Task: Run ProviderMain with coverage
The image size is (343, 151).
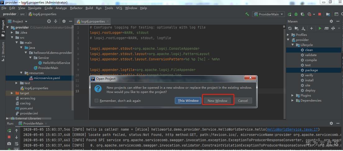Action: point(303,14)
